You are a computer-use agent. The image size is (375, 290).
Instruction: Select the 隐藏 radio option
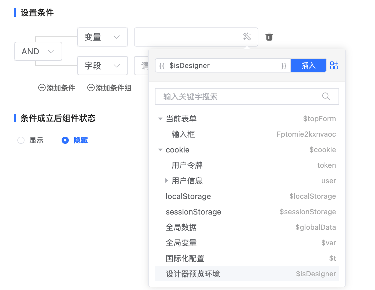click(65, 140)
